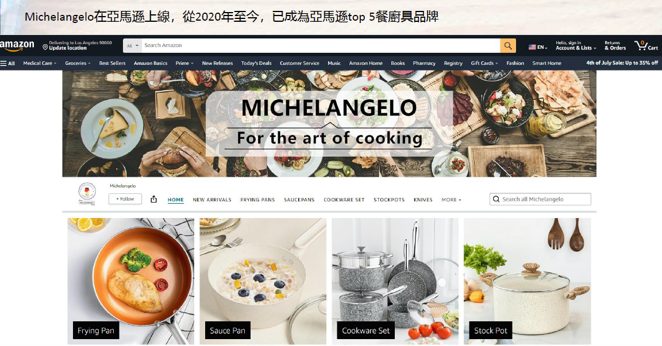
Task: Open the Sauce Pan product tile
Action: (x=263, y=281)
